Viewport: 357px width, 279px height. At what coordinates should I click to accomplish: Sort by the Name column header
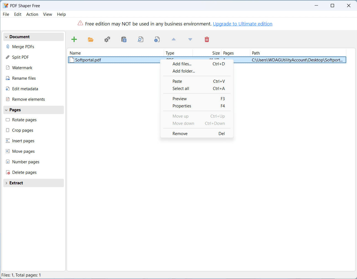116,53
